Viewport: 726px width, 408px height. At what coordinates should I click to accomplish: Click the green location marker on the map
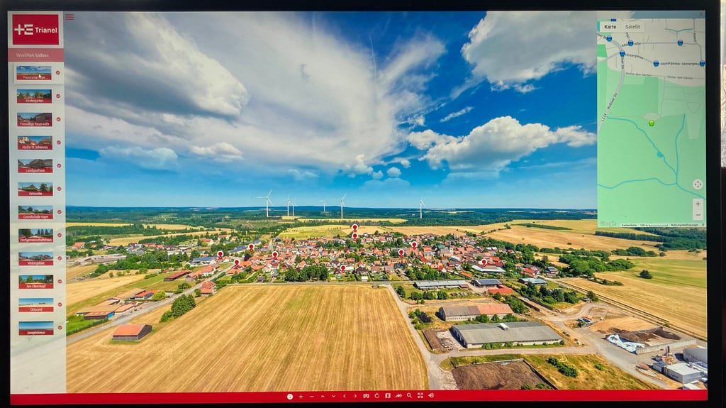pyautogui.click(x=652, y=123)
